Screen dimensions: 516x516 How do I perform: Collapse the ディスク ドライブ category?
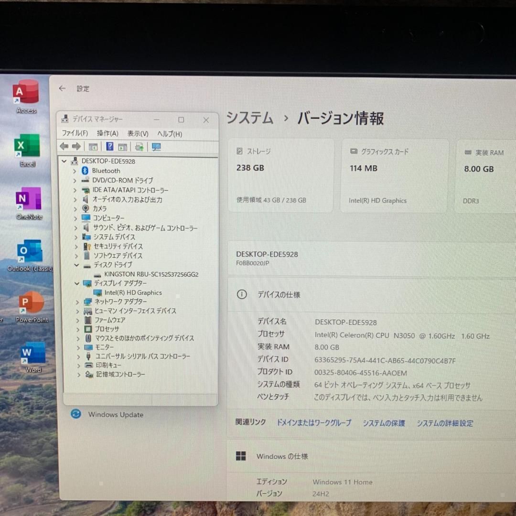click(x=76, y=265)
